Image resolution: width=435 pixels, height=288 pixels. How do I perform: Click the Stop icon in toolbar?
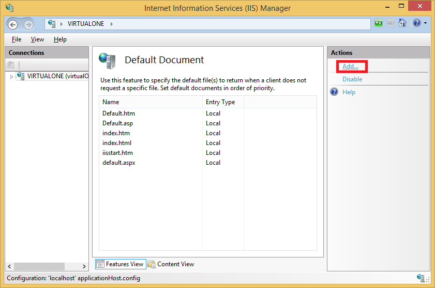pos(391,23)
